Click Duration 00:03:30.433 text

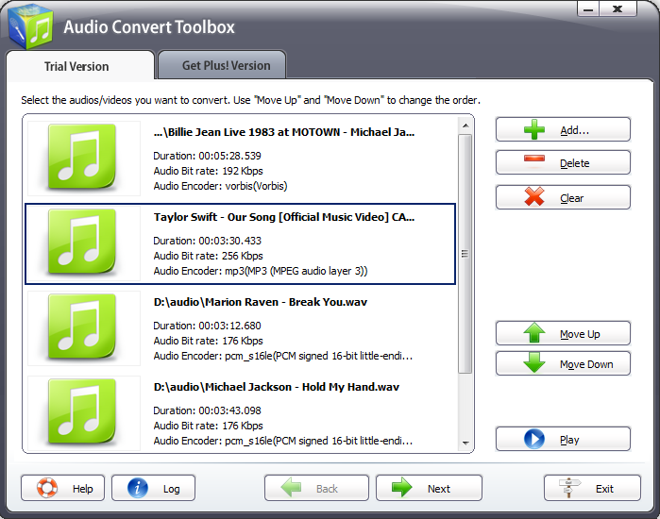pyautogui.click(x=207, y=241)
